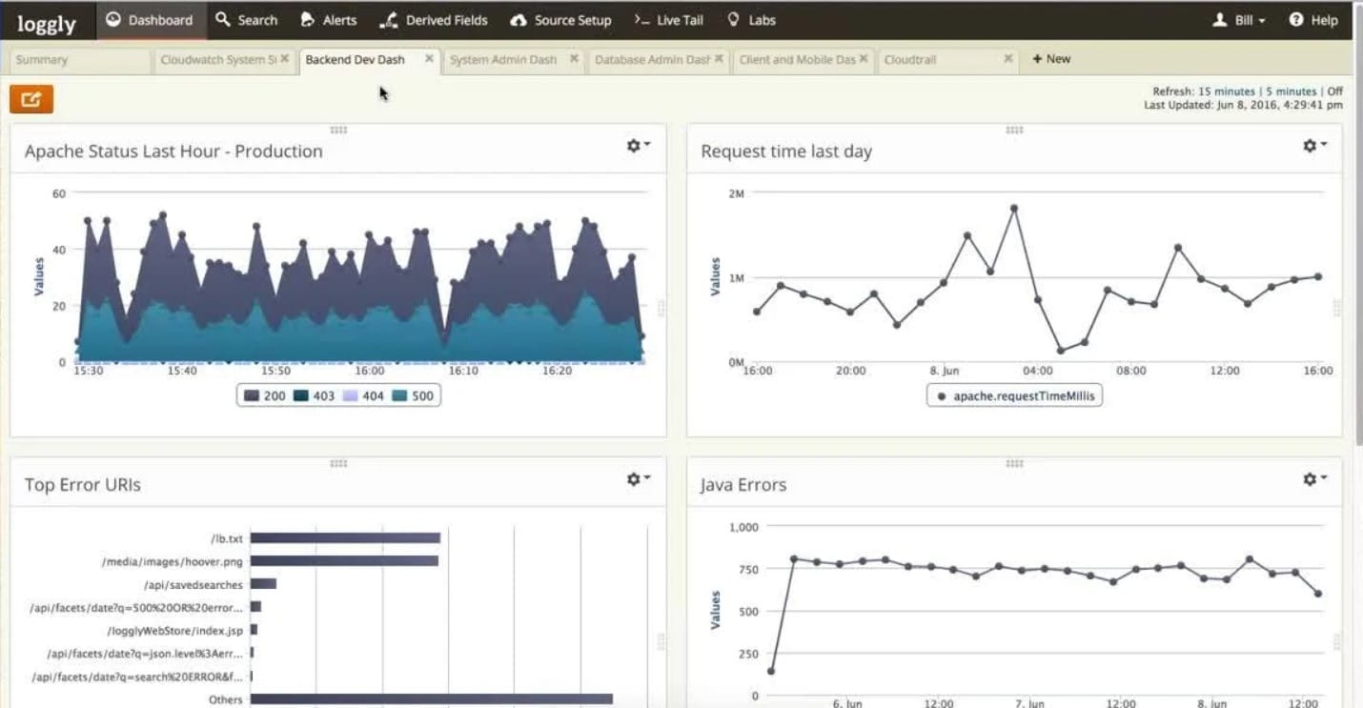Close the System Admin Dash tab
This screenshot has width=1363, height=708.
tap(574, 59)
